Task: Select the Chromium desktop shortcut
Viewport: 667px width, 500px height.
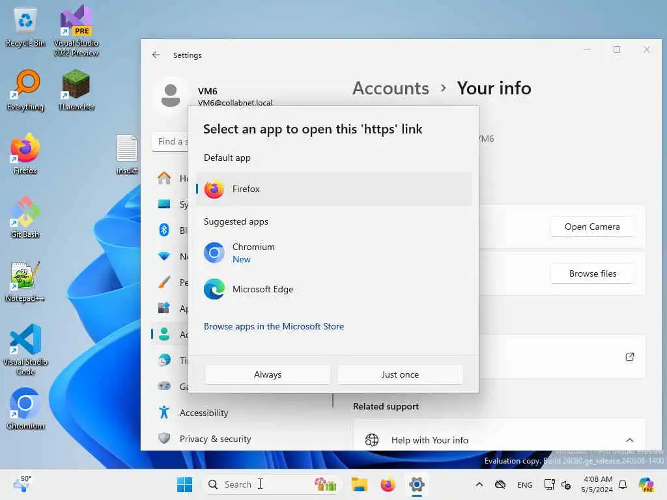Action: click(x=25, y=409)
